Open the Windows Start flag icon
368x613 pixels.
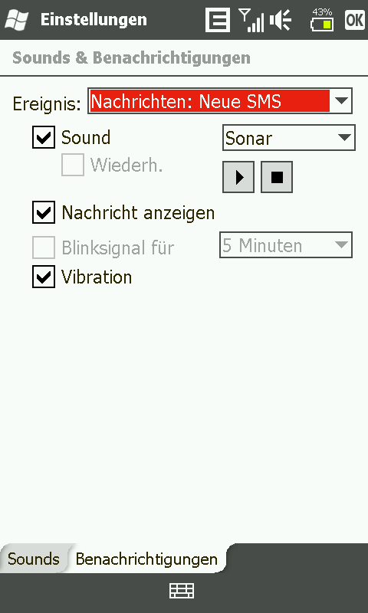16,20
